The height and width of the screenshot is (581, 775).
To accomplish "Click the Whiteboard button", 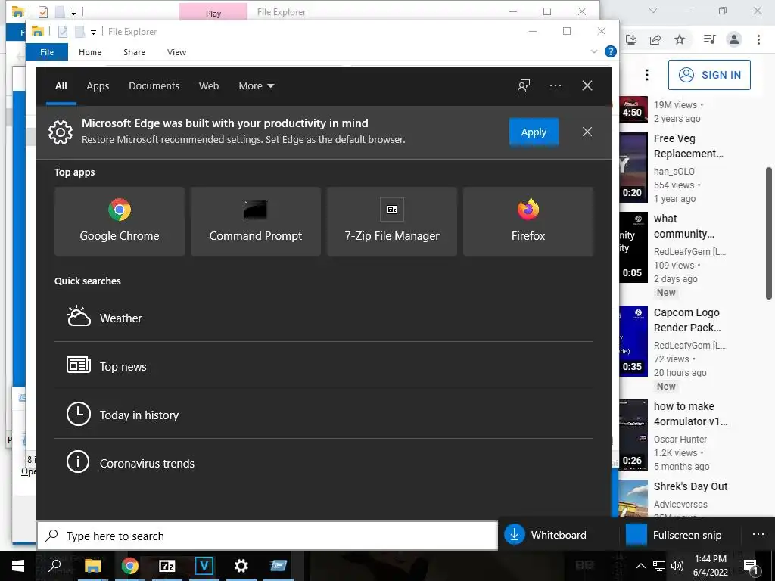I will click(x=559, y=535).
